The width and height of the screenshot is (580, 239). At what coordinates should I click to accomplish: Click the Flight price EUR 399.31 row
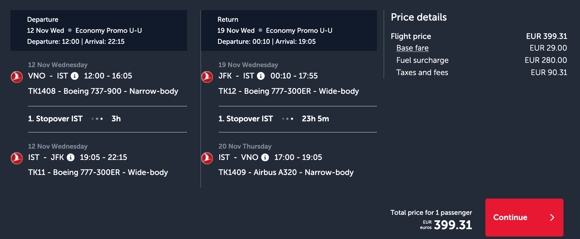click(x=479, y=36)
